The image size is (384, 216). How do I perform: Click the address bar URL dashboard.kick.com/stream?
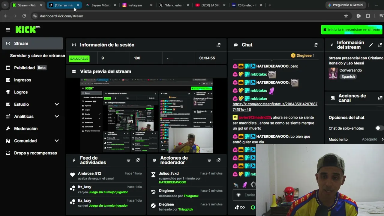(x=61, y=16)
